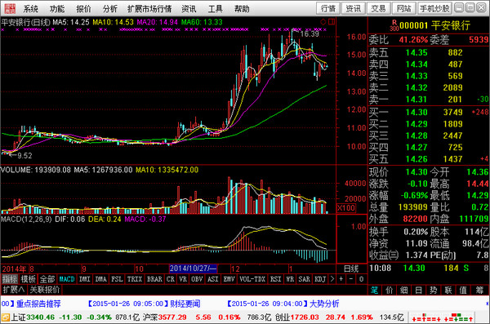490x324 pixels.
Task: Click the 资讯 button at top right
Action: [354, 8]
